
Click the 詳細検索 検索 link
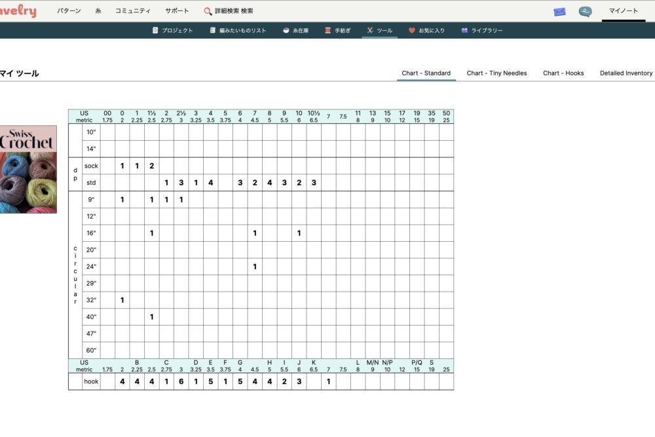tap(234, 11)
